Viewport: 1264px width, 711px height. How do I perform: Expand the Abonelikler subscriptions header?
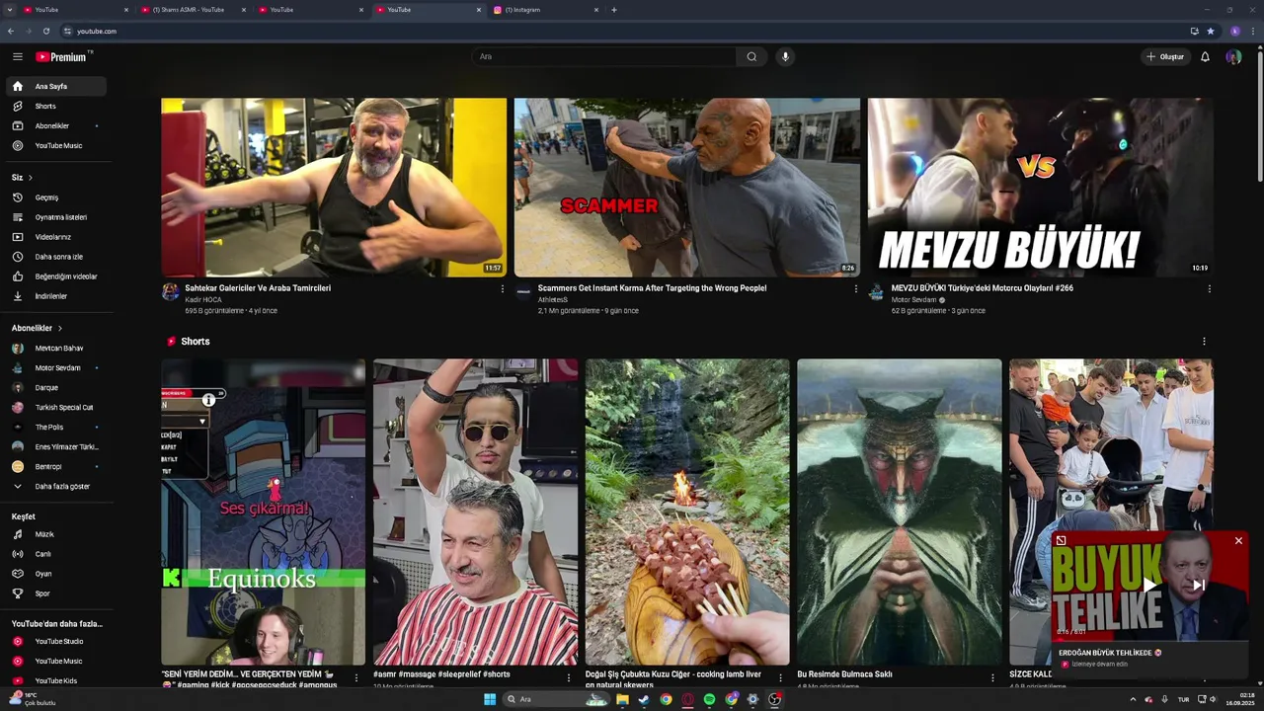coord(38,328)
